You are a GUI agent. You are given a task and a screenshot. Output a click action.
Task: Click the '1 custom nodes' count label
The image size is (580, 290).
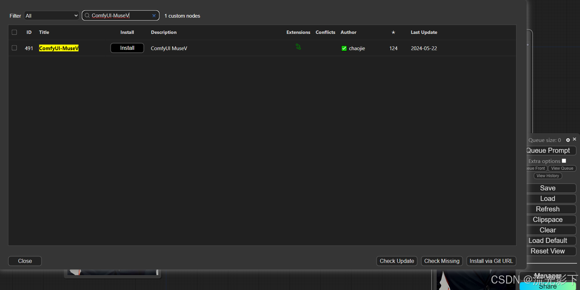tap(182, 16)
